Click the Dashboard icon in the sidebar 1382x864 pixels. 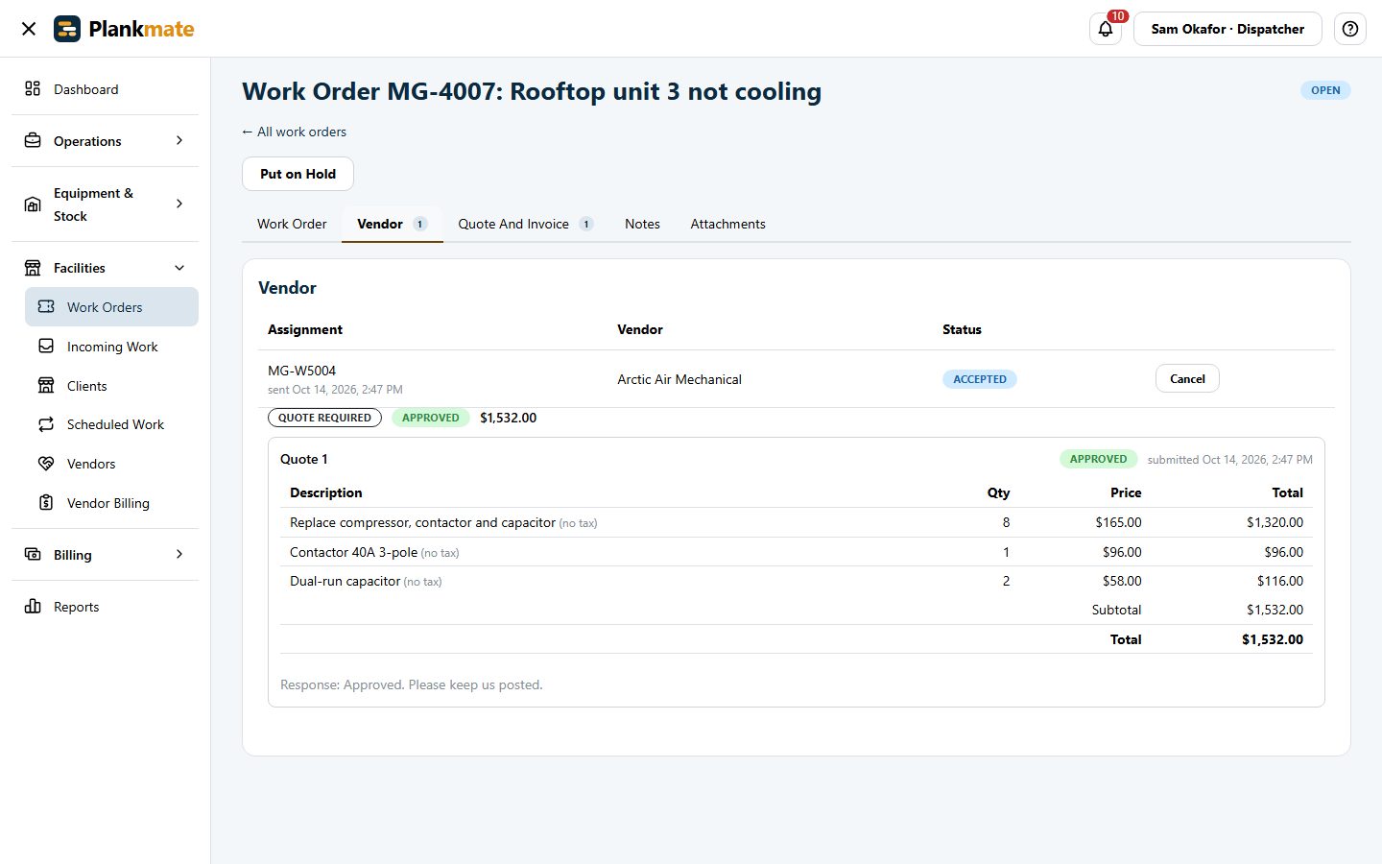33,88
